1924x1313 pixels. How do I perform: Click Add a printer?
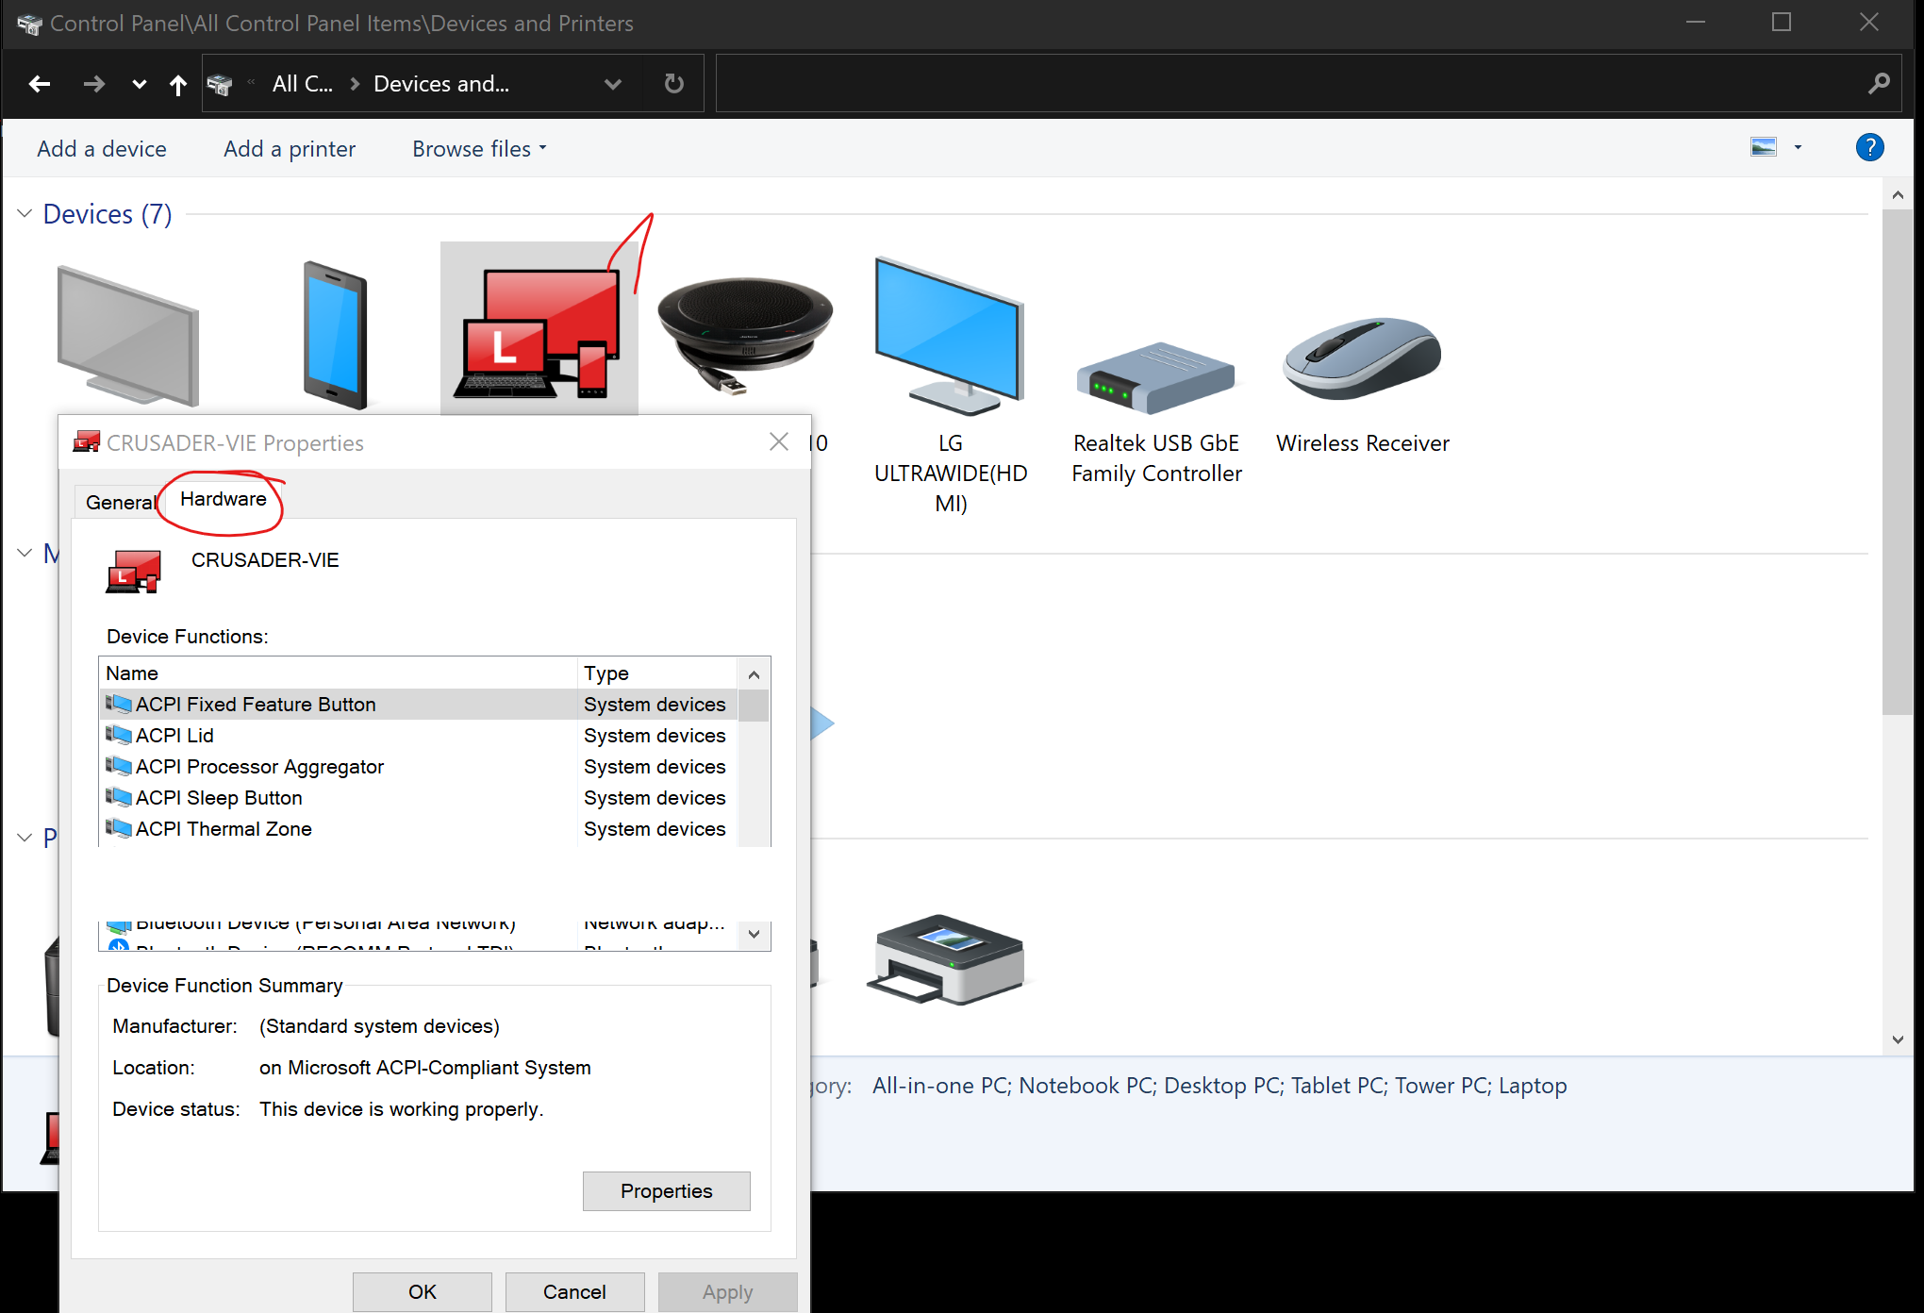[x=289, y=148]
